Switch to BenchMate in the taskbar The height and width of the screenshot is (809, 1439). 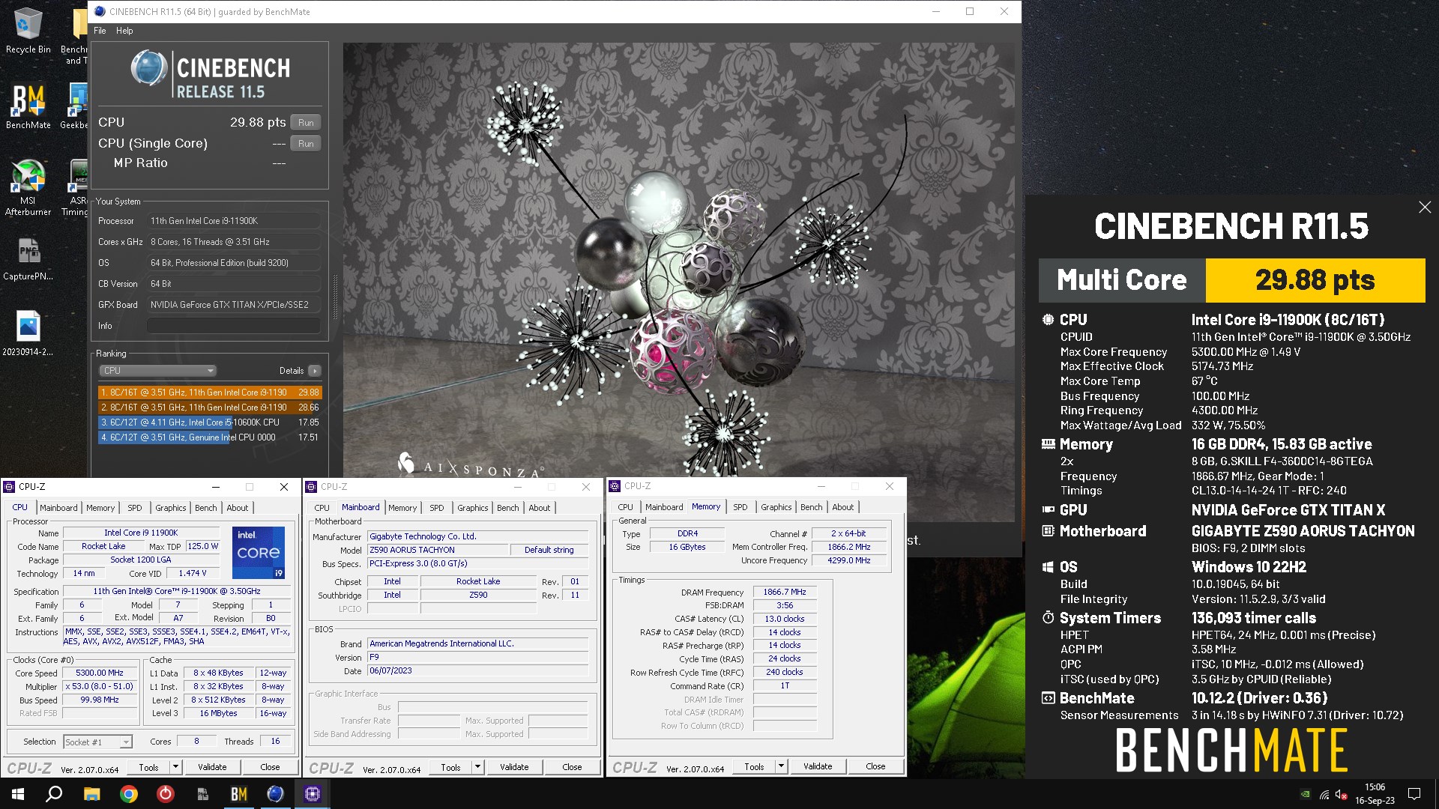click(x=239, y=794)
